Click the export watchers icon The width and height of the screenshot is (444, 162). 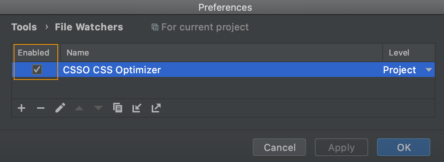pos(156,108)
